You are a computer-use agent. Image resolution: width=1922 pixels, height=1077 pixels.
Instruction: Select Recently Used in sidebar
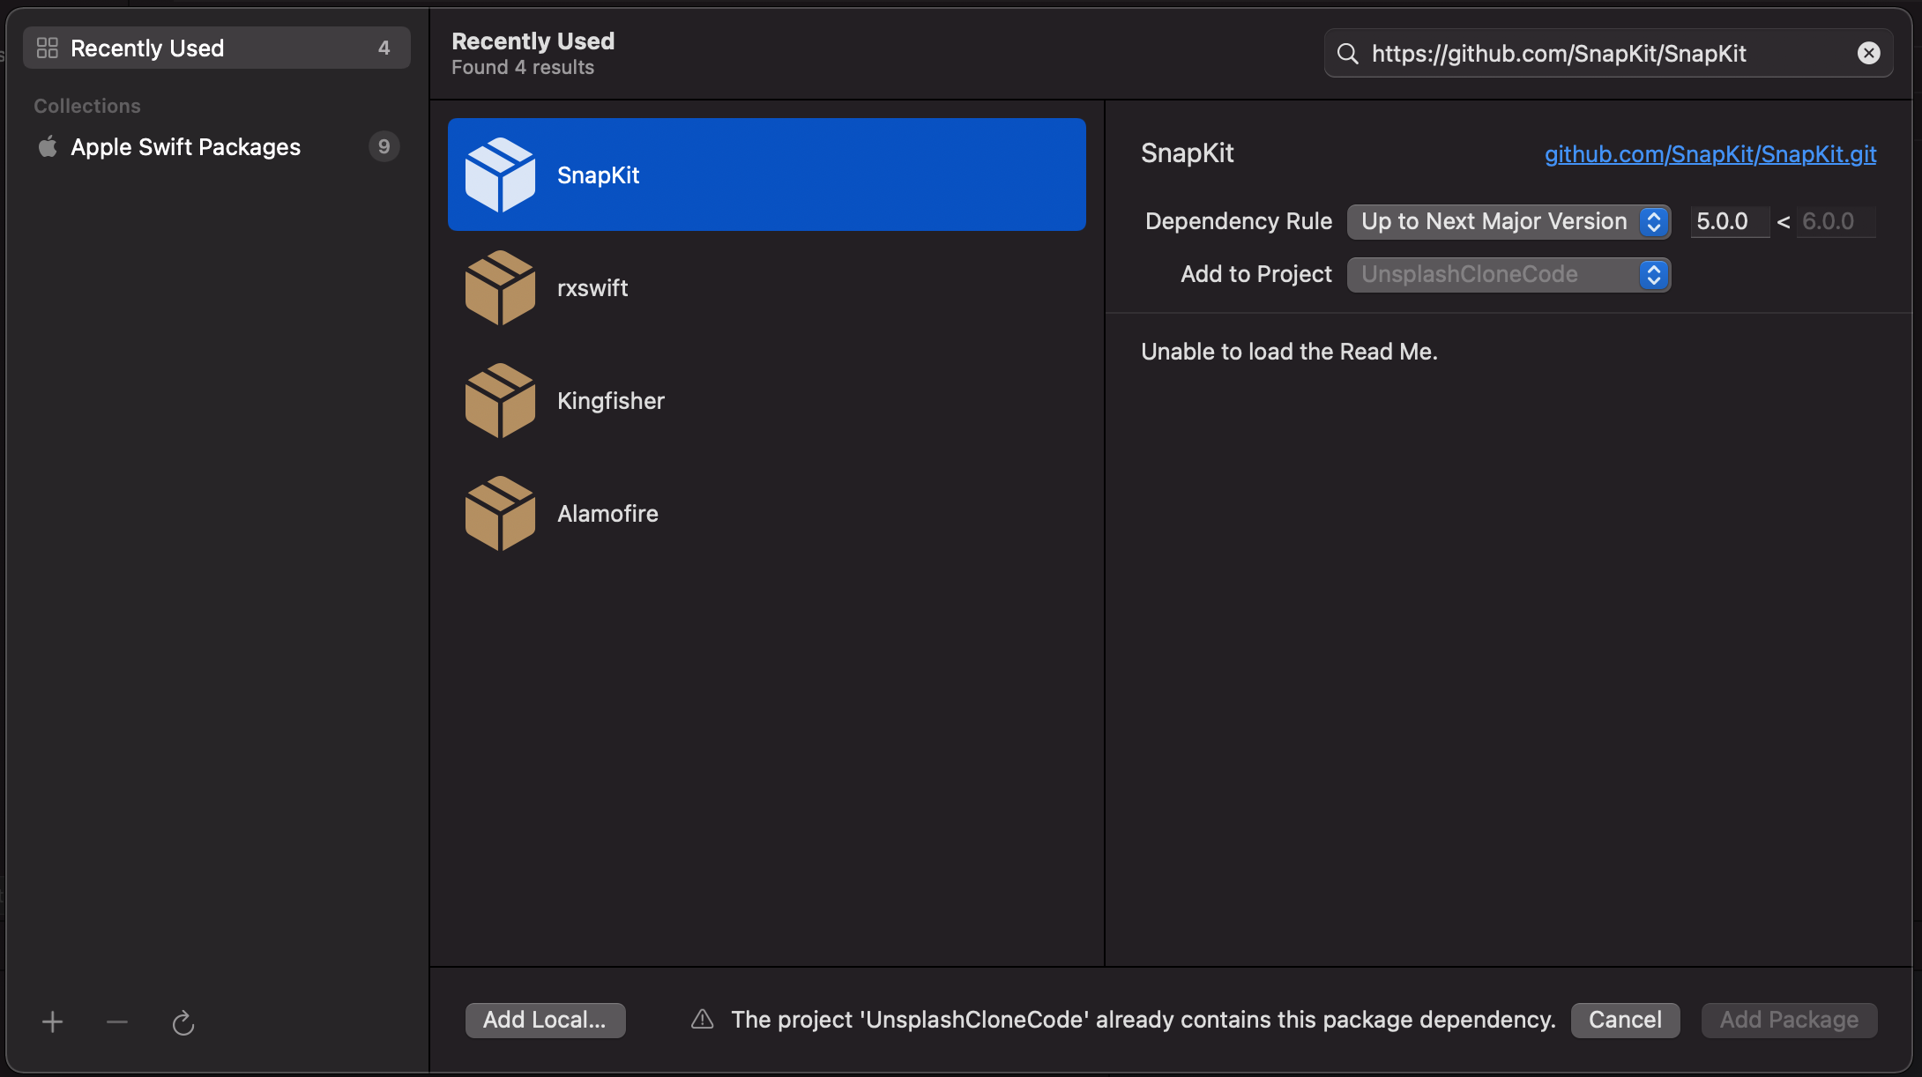tap(216, 48)
